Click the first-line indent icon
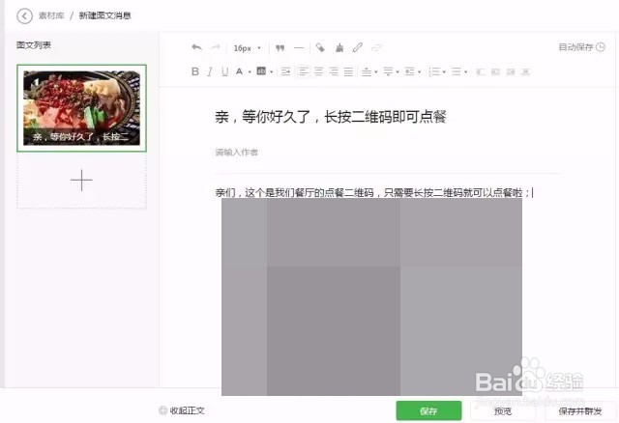 (x=286, y=71)
